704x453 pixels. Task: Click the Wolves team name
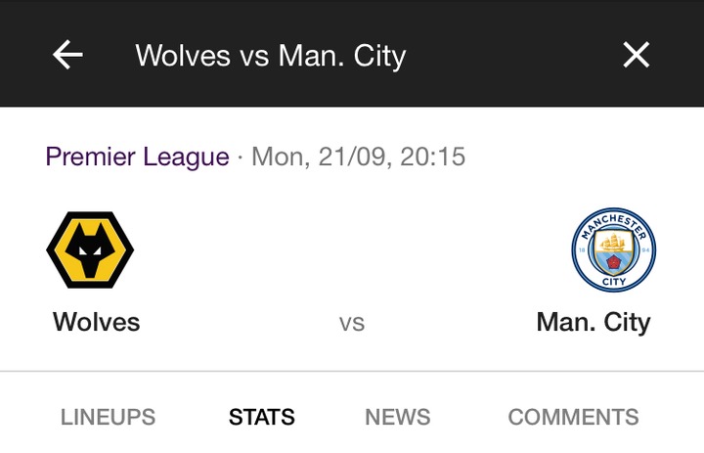click(97, 322)
